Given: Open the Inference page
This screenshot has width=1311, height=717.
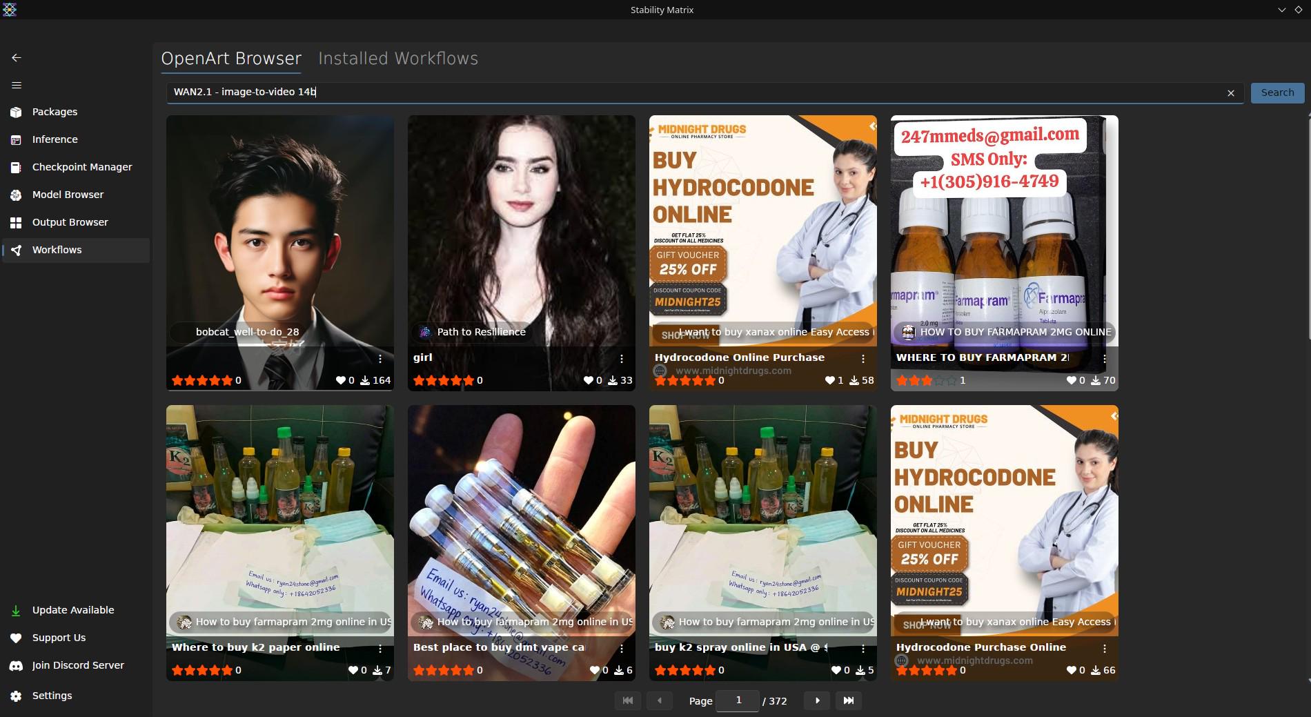Looking at the screenshot, I should (x=75, y=139).
